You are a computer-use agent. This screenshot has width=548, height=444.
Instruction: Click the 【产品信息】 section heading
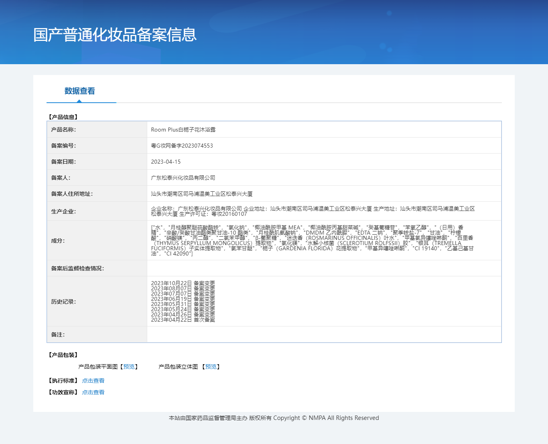tap(63, 117)
